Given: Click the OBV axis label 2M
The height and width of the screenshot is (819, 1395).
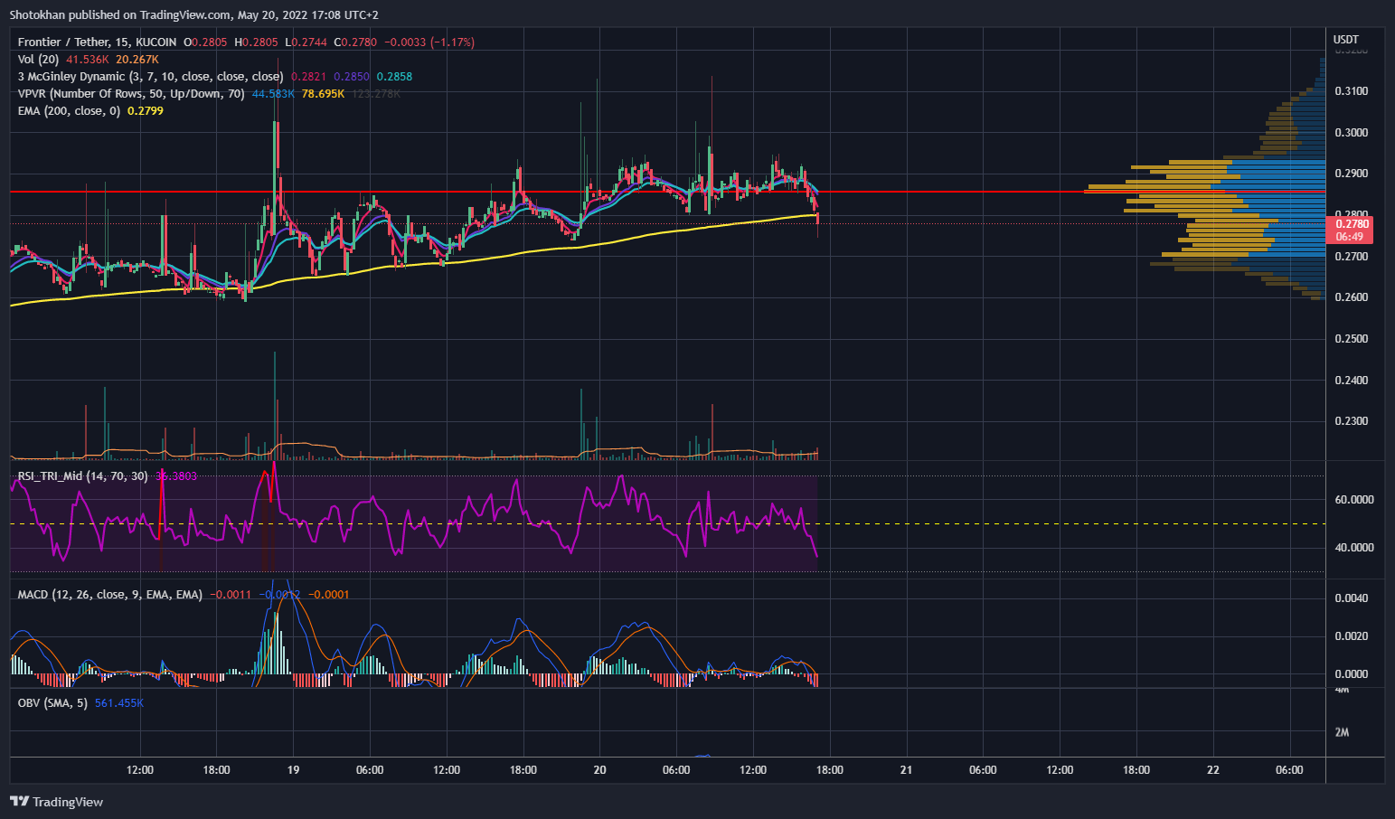Looking at the screenshot, I should (x=1343, y=732).
